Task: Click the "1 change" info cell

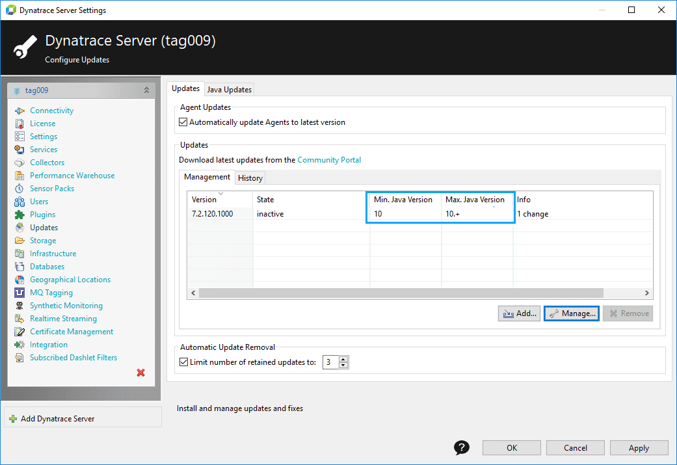Action: click(x=533, y=214)
